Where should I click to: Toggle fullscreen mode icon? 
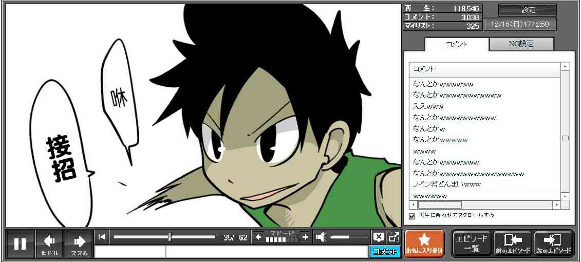point(393,237)
